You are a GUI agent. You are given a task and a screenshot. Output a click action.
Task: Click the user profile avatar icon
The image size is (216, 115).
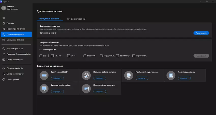[x=4, y=8]
